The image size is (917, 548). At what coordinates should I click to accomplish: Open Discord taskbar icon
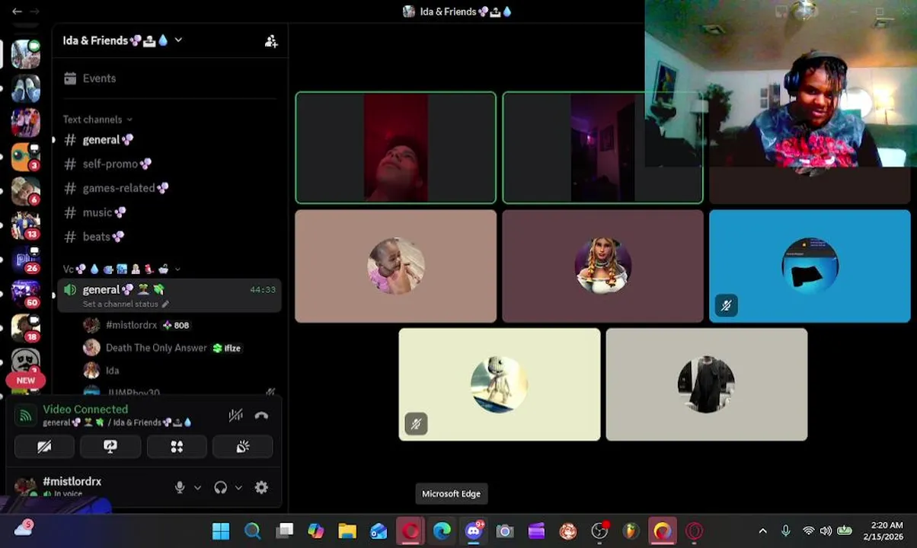coord(474,530)
